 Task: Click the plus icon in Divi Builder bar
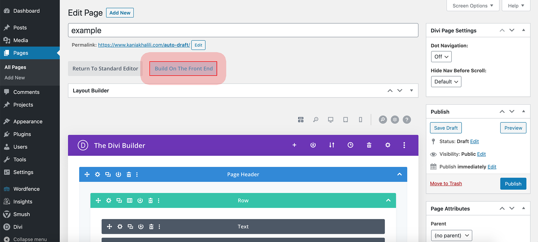(x=294, y=145)
